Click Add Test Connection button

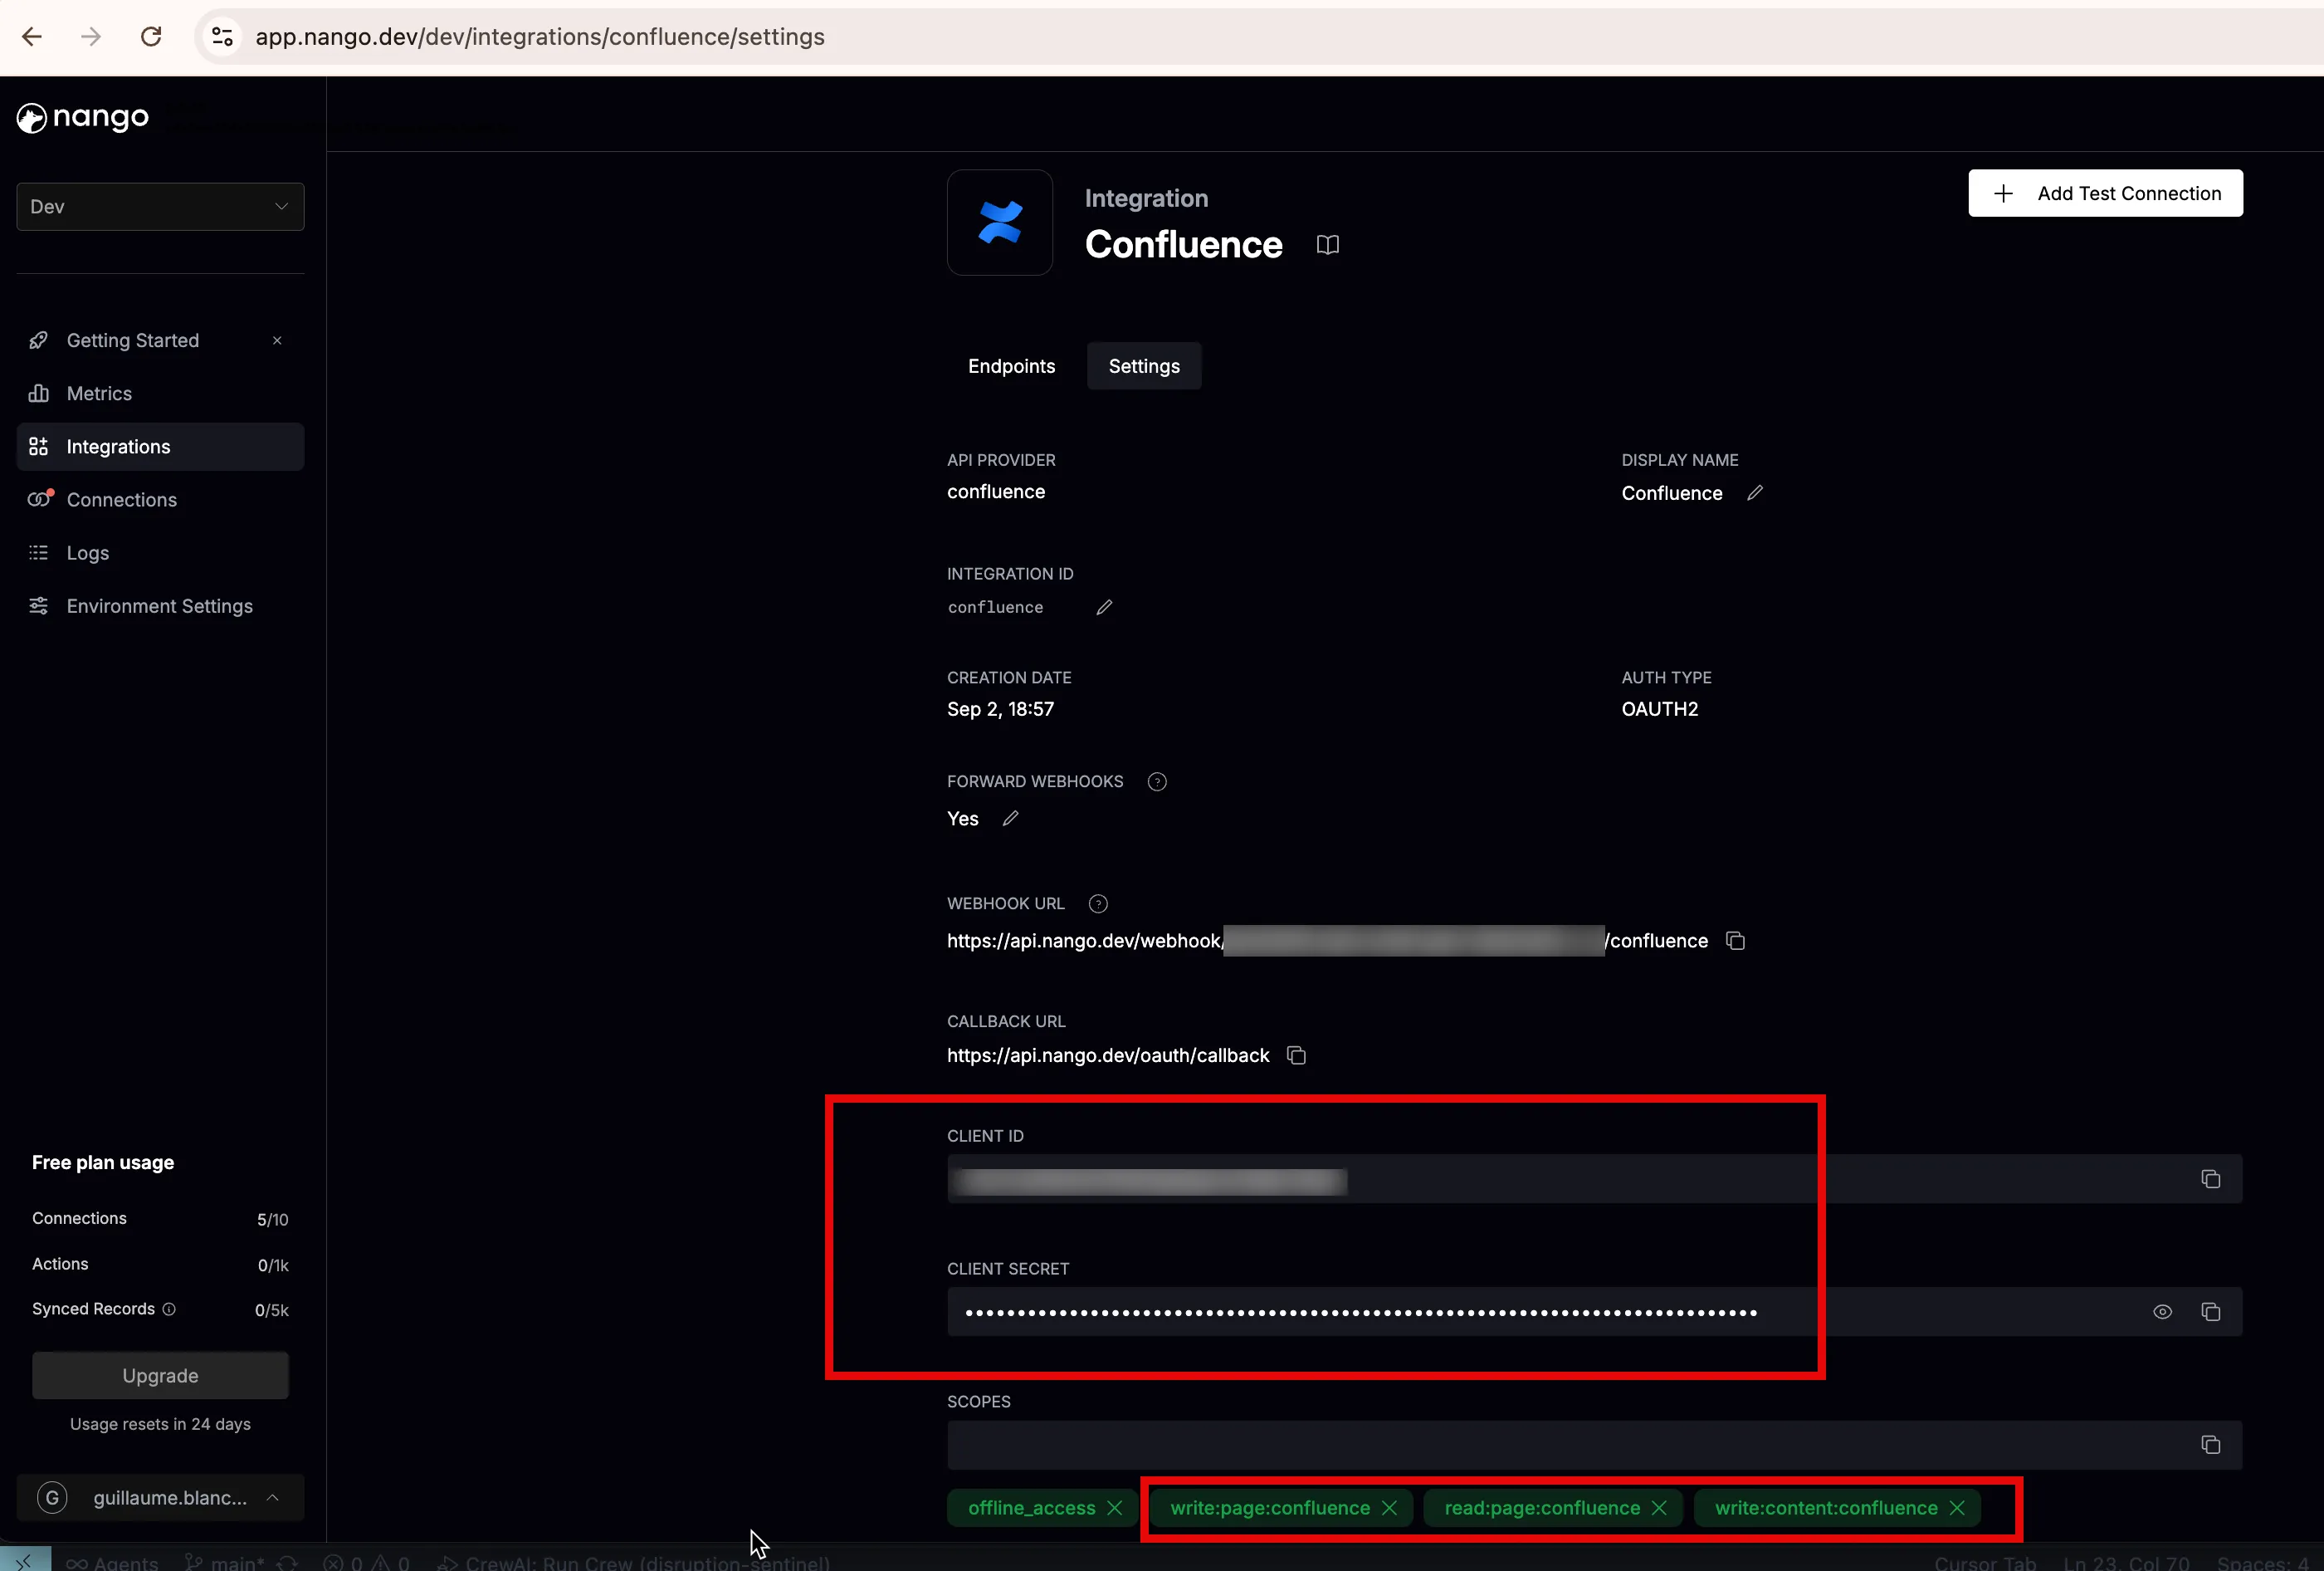tap(2105, 193)
